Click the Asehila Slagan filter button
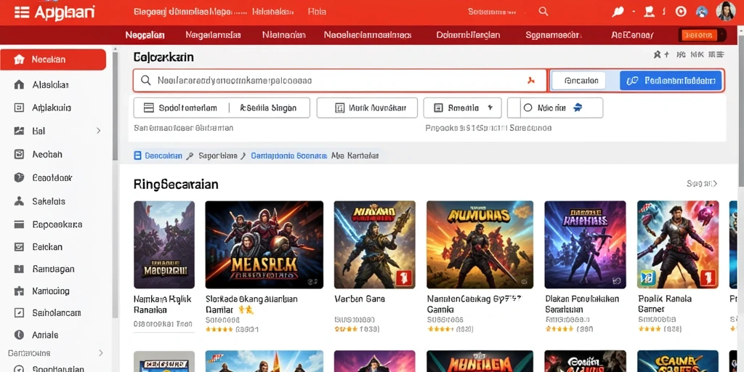 [268, 108]
